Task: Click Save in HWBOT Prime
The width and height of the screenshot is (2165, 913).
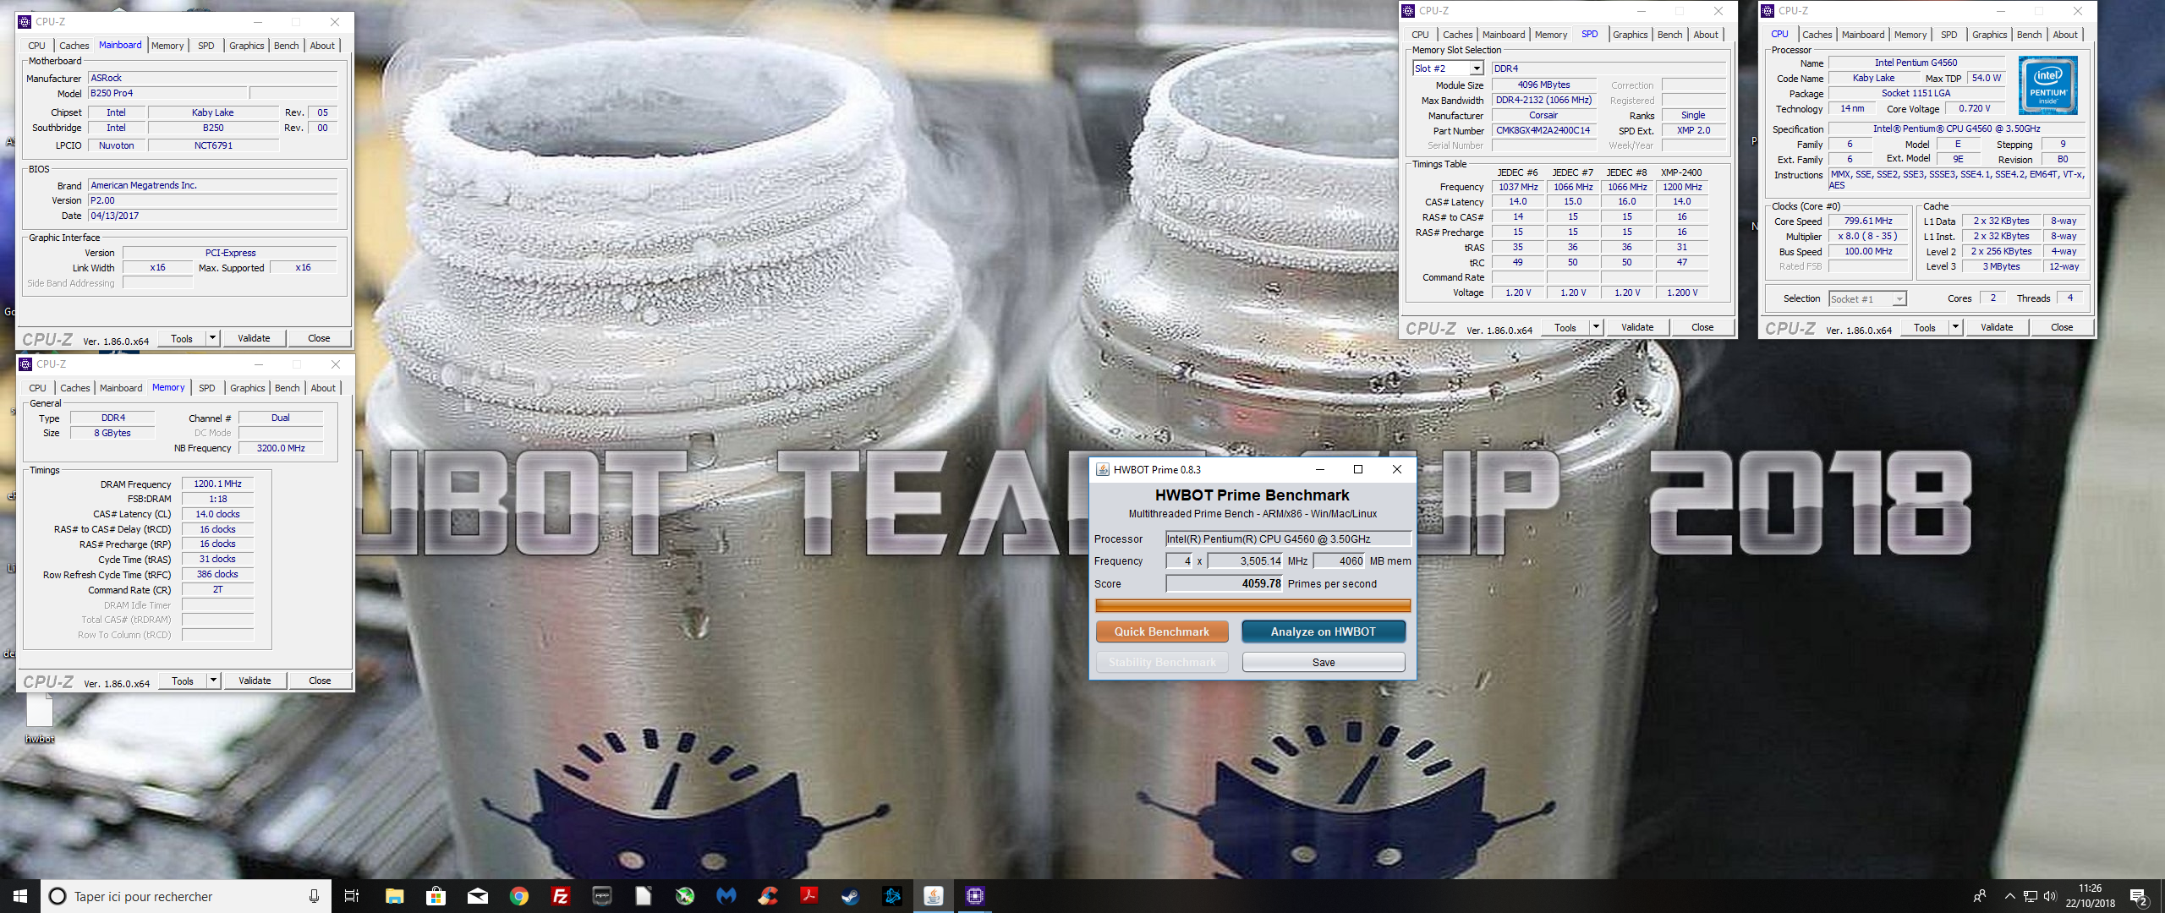Action: (x=1323, y=662)
